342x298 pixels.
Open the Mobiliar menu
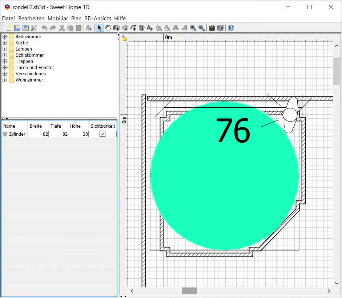[58, 19]
